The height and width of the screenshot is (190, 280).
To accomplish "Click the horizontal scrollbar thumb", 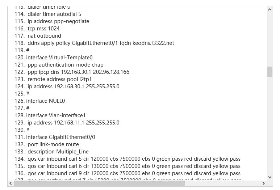I will (x=99, y=183).
